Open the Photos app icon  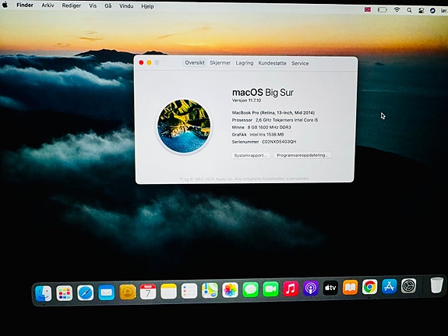230,290
